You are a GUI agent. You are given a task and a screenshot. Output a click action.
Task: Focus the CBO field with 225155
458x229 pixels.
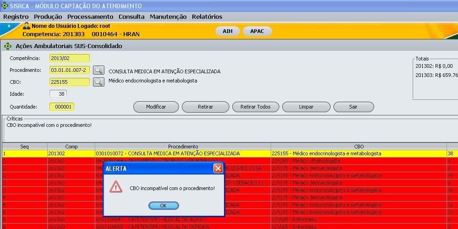click(70, 82)
